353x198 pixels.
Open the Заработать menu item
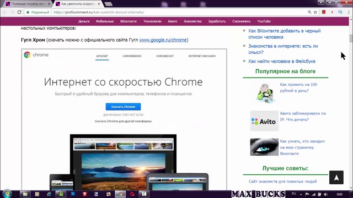point(217,21)
